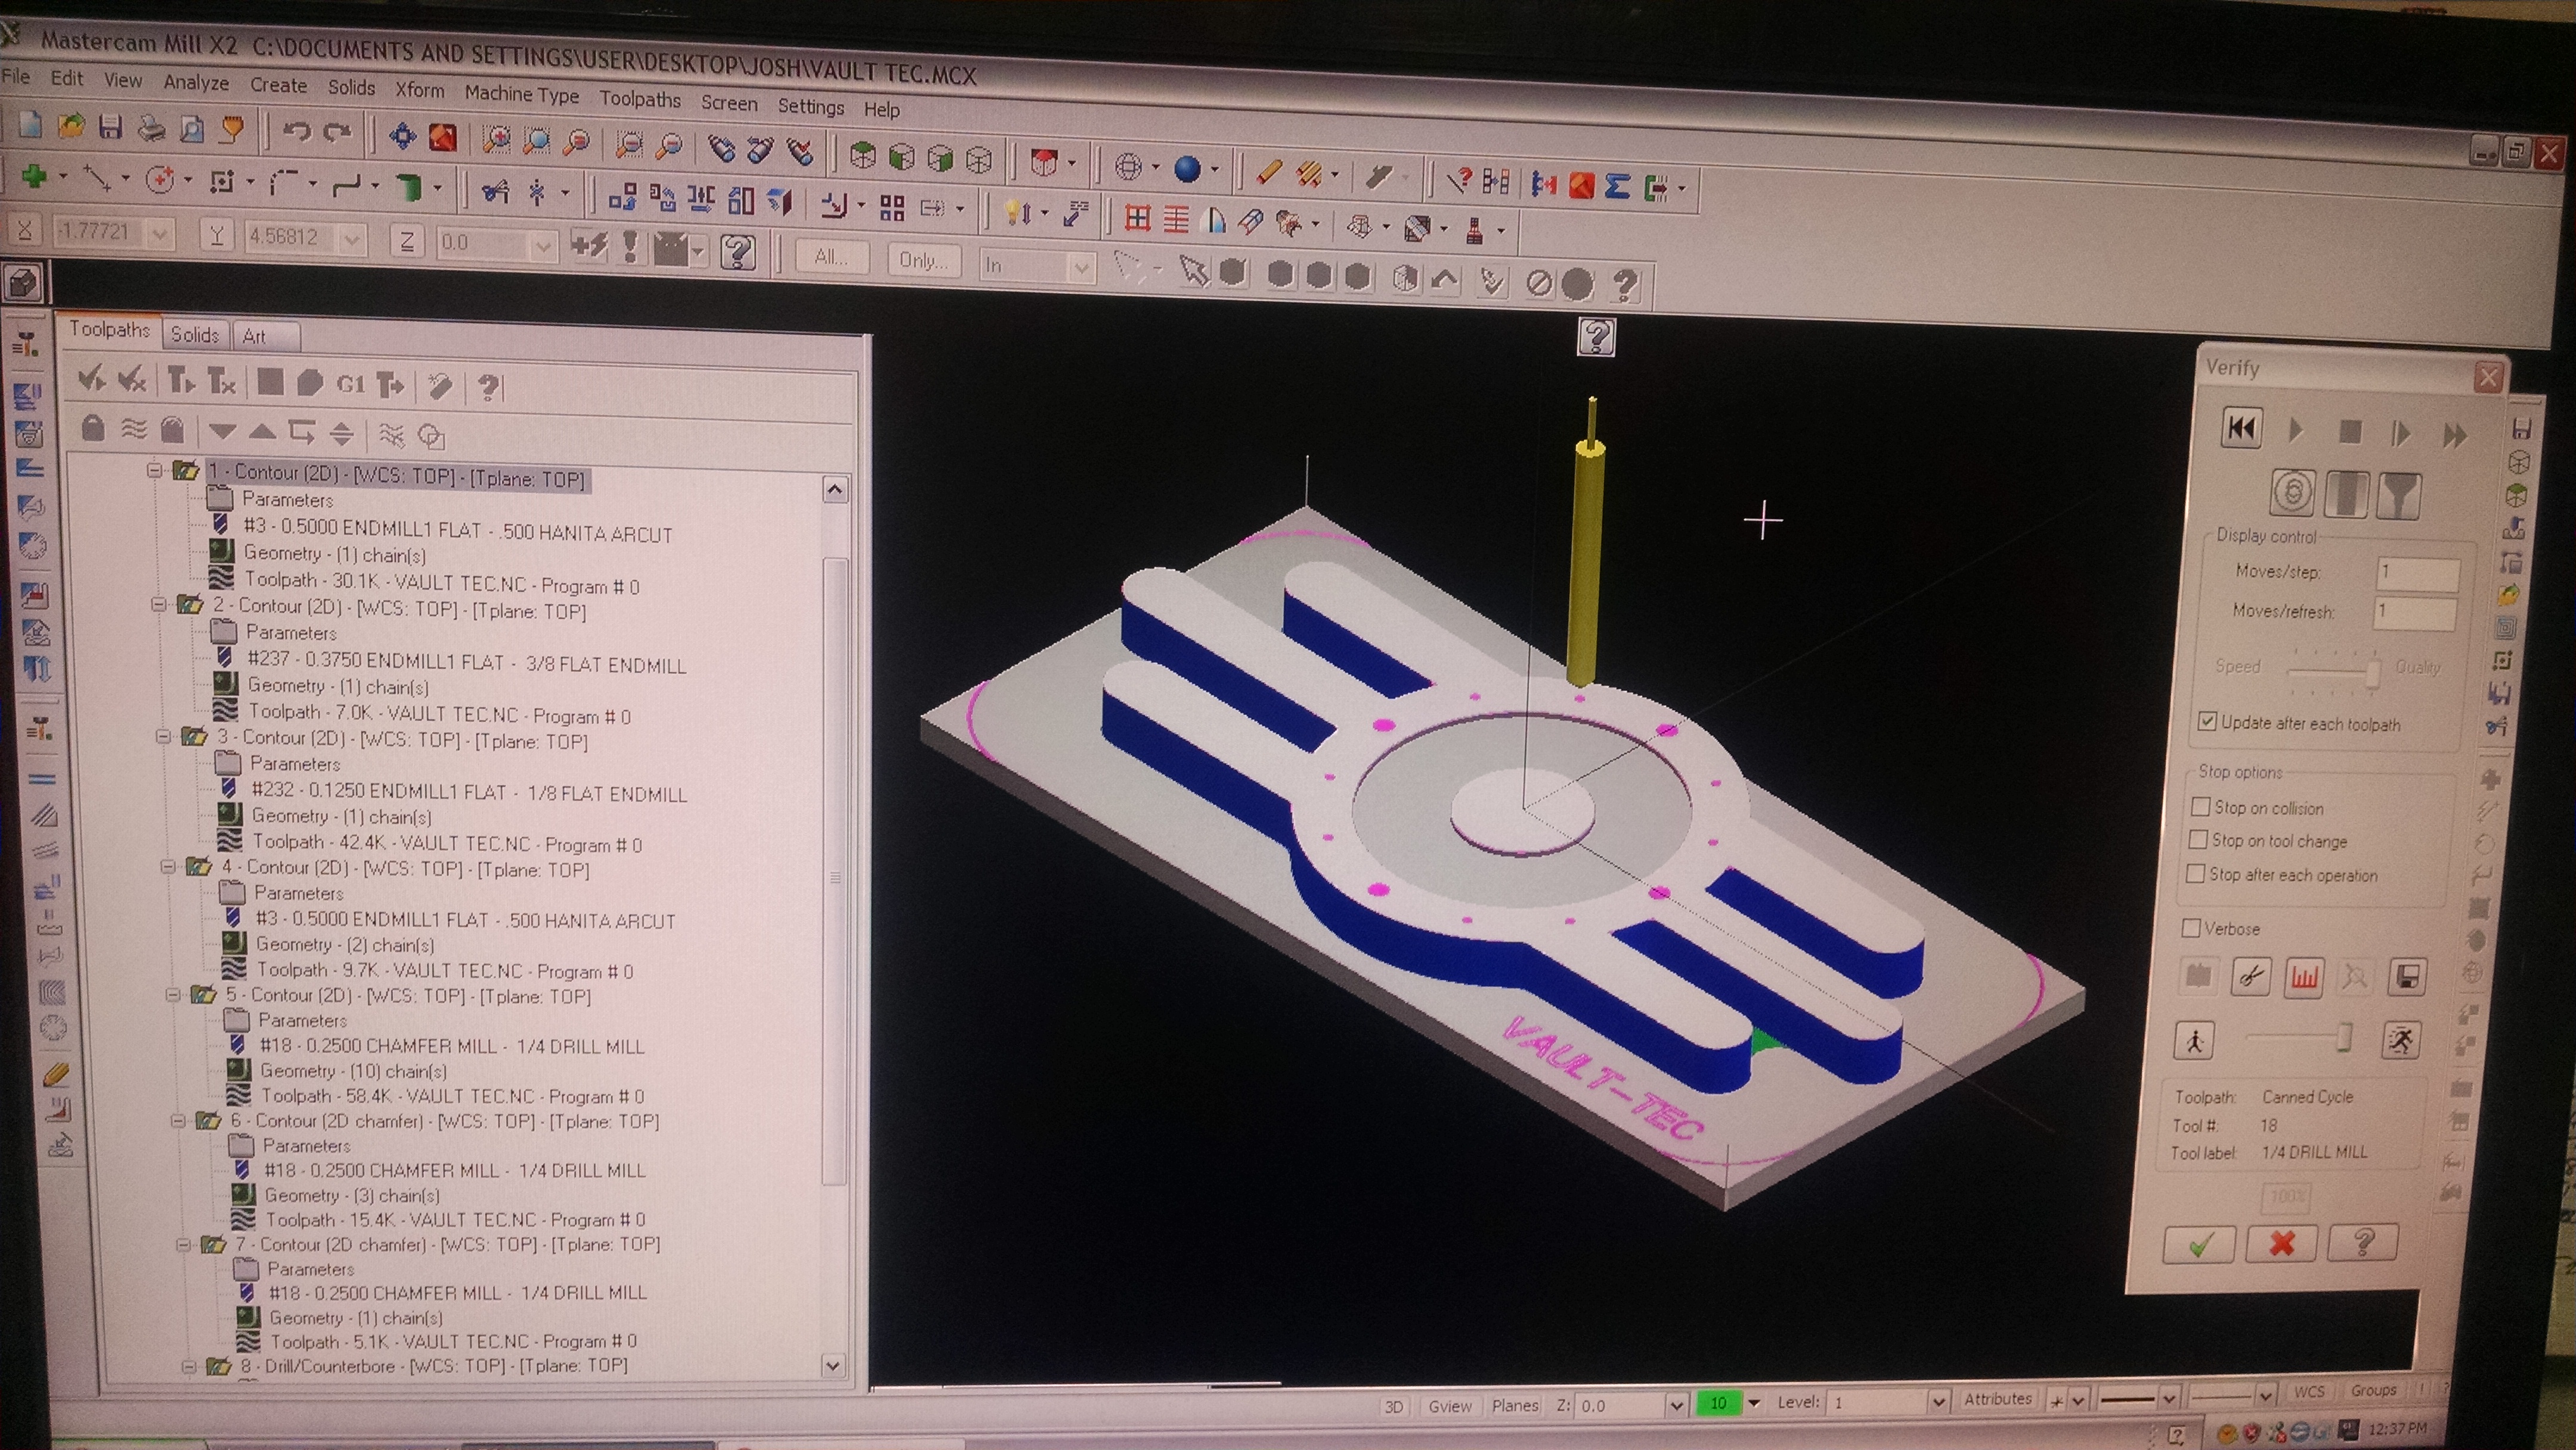Open the Toolpaths menu

pos(640,99)
